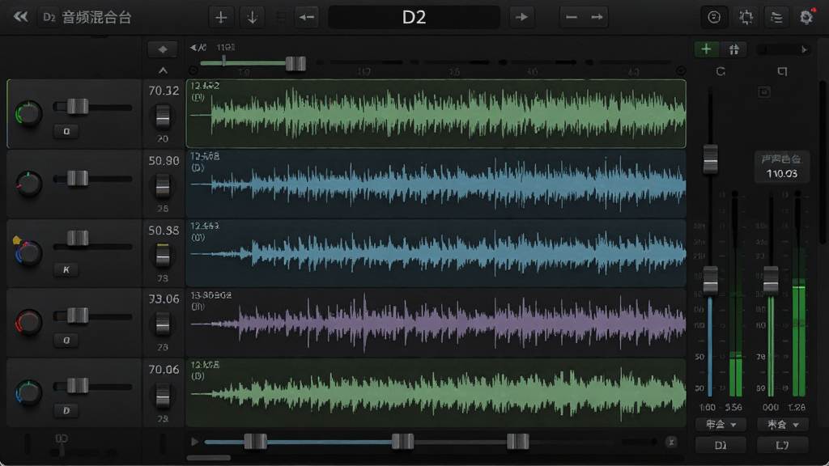This screenshot has width=829, height=466.
Task: Select the top green waveform clip
Action: tap(436, 113)
